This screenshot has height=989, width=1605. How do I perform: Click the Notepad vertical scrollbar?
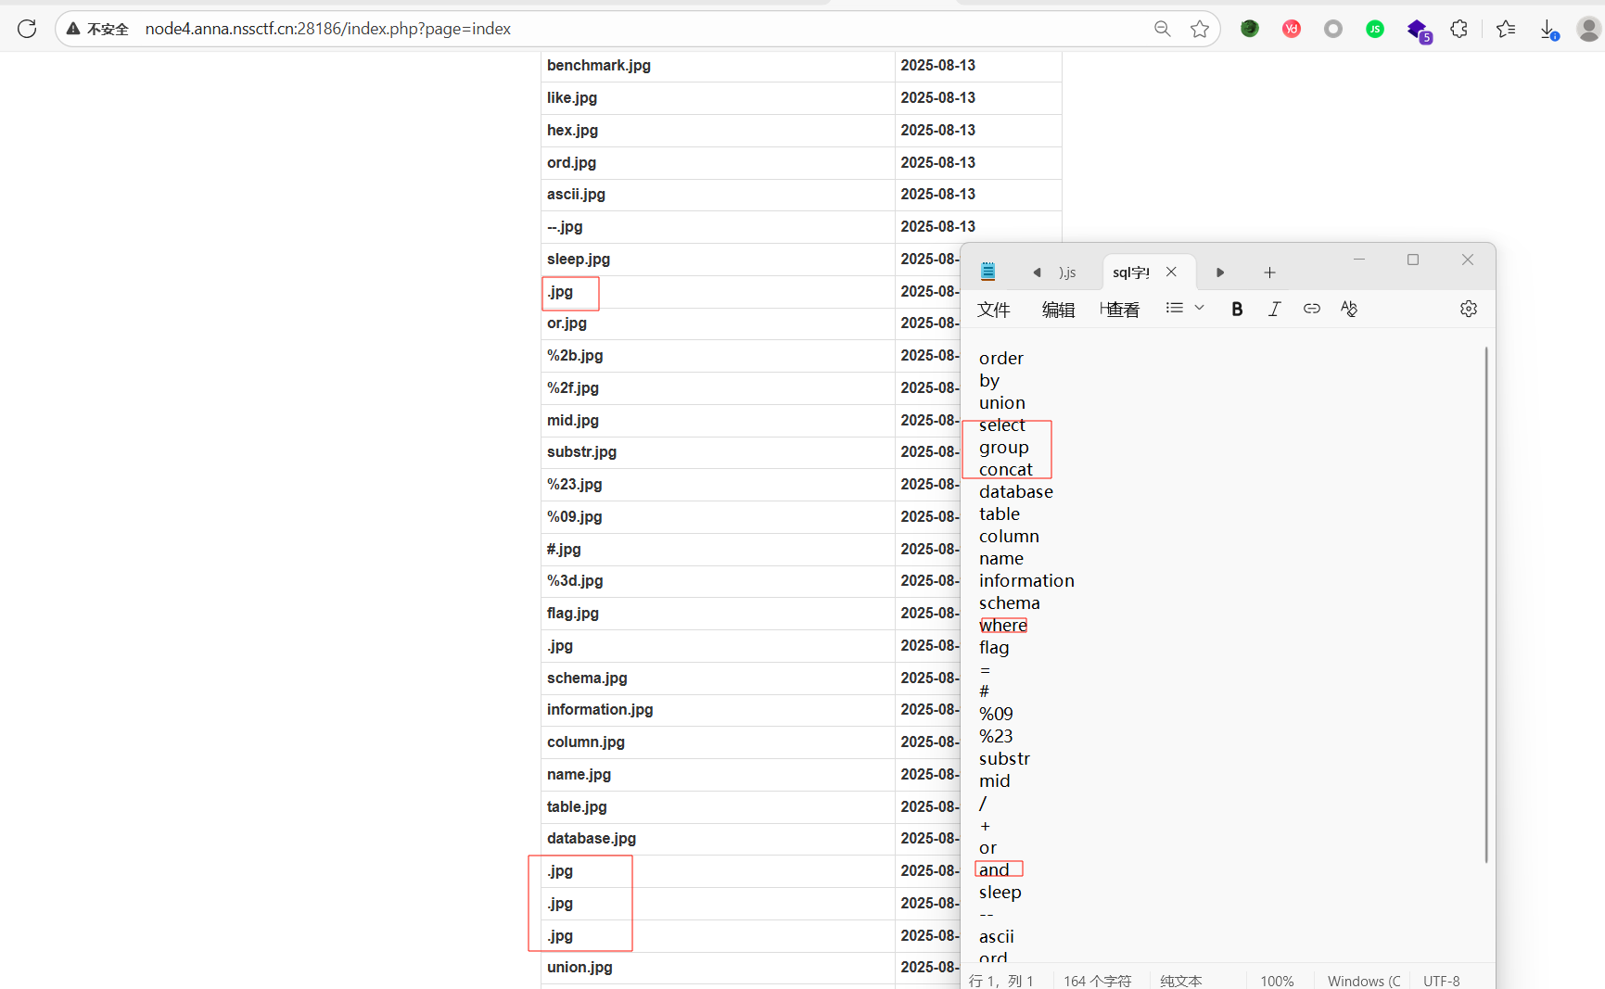tap(1485, 602)
